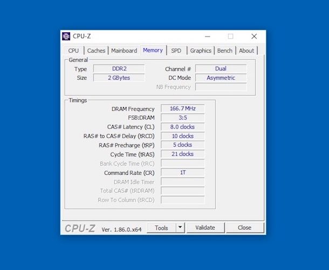
Task: Open the Graphics tab
Action: (x=201, y=51)
